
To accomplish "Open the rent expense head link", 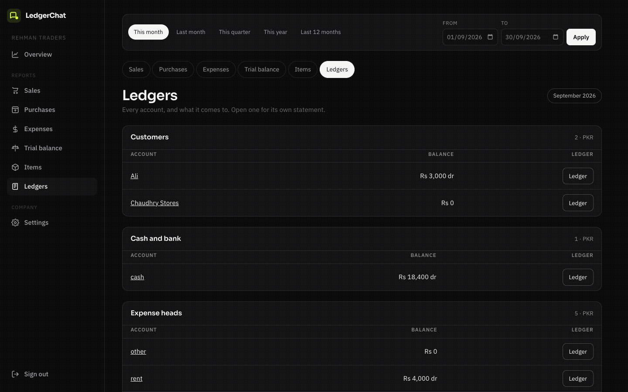I will coord(137,378).
